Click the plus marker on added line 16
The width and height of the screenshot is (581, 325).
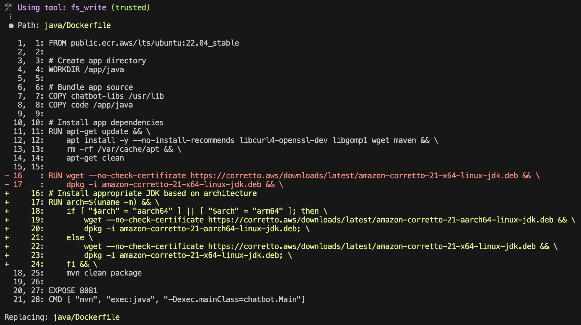point(7,193)
